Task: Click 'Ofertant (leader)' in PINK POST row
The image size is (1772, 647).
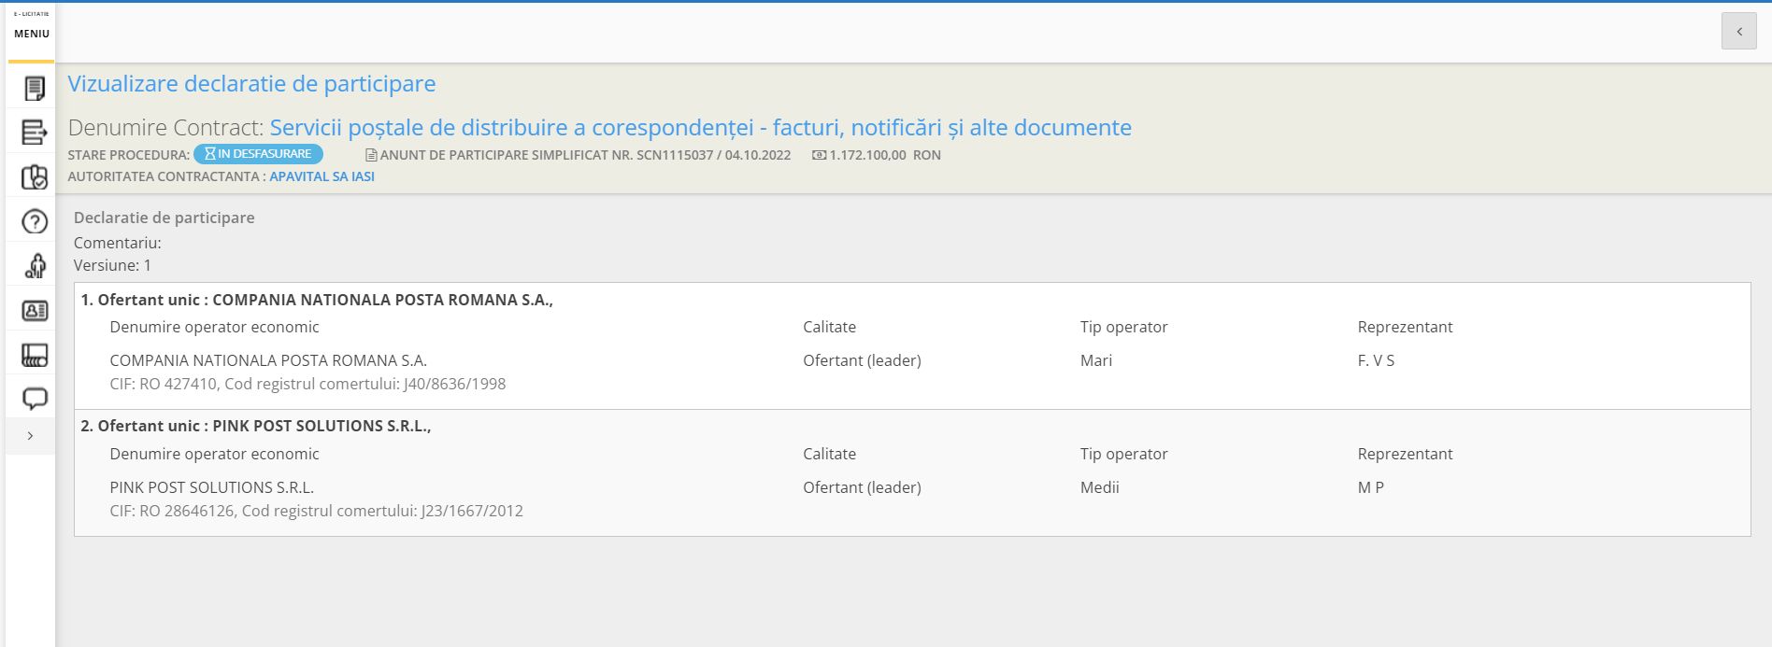Action: (862, 487)
